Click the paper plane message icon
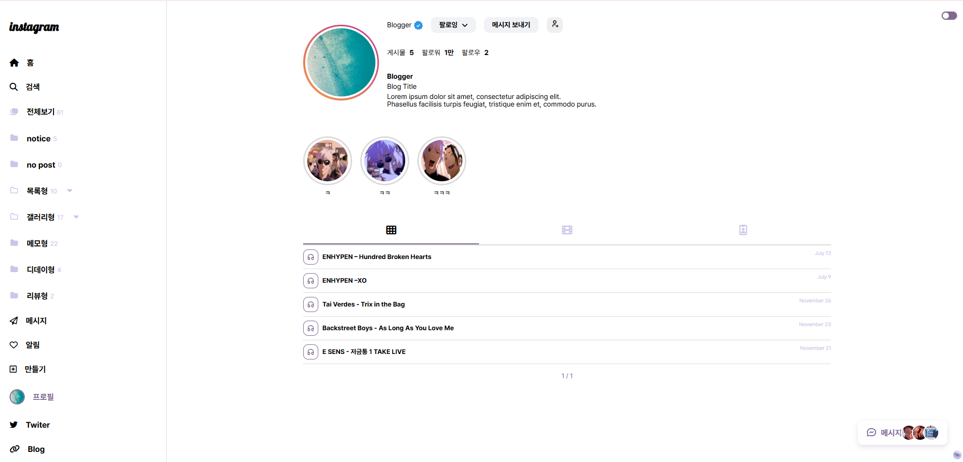This screenshot has height=462, width=963. coord(14,321)
